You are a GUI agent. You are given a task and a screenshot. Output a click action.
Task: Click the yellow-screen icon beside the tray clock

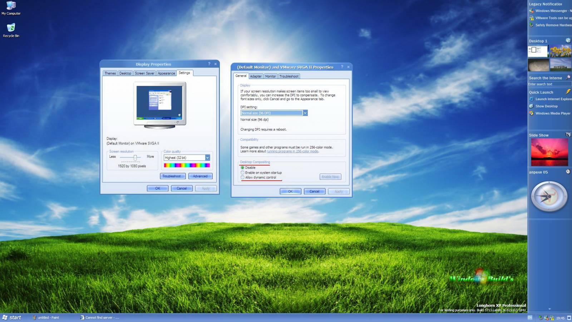[x=552, y=318]
